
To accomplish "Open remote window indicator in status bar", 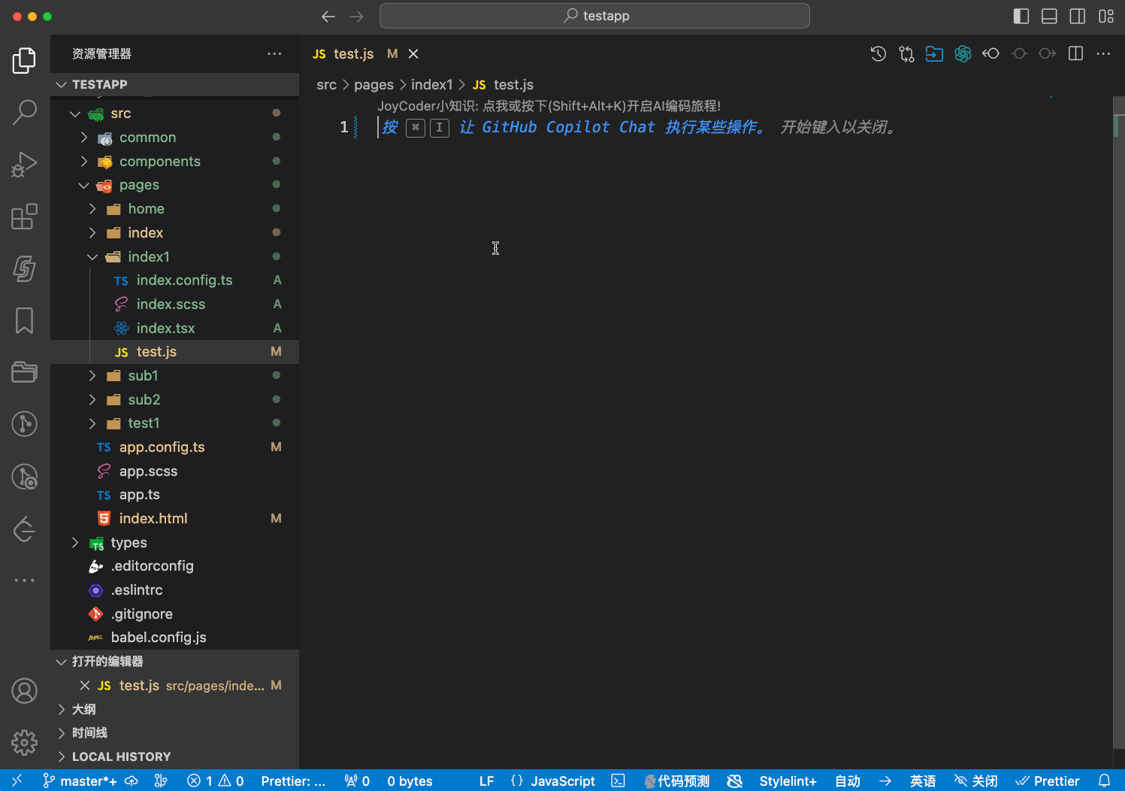I will point(17,780).
